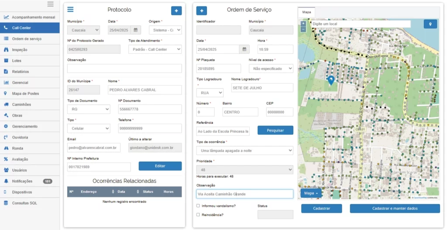This screenshot has height=230, width=447.
Task: Click the Observação field in Ordem de Serviço
Action: (244, 194)
